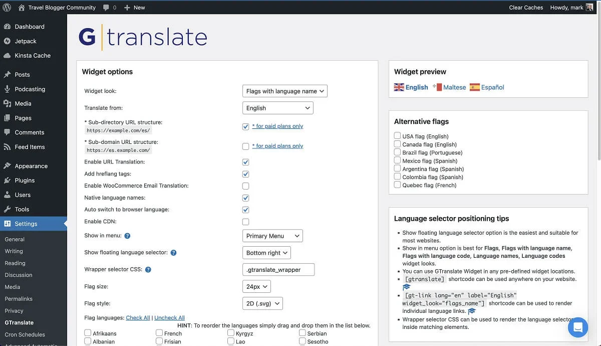Viewport: 601px width, 346px height.
Task: Click the Appearance brush icon
Action: point(7,166)
